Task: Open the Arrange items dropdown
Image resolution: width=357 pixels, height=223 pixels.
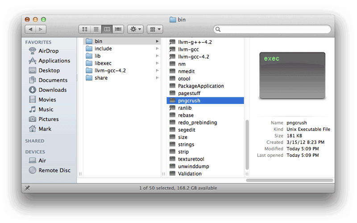Action: coord(154,29)
